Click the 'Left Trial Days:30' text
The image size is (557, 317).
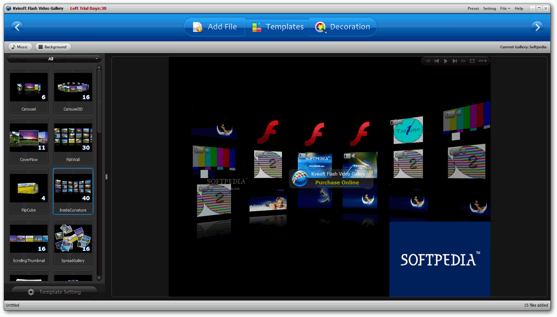[88, 9]
